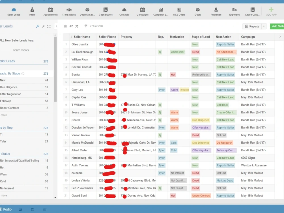284x213 pixels.
Task: Select the Leads by Rep. view
Action: (x=24, y=128)
